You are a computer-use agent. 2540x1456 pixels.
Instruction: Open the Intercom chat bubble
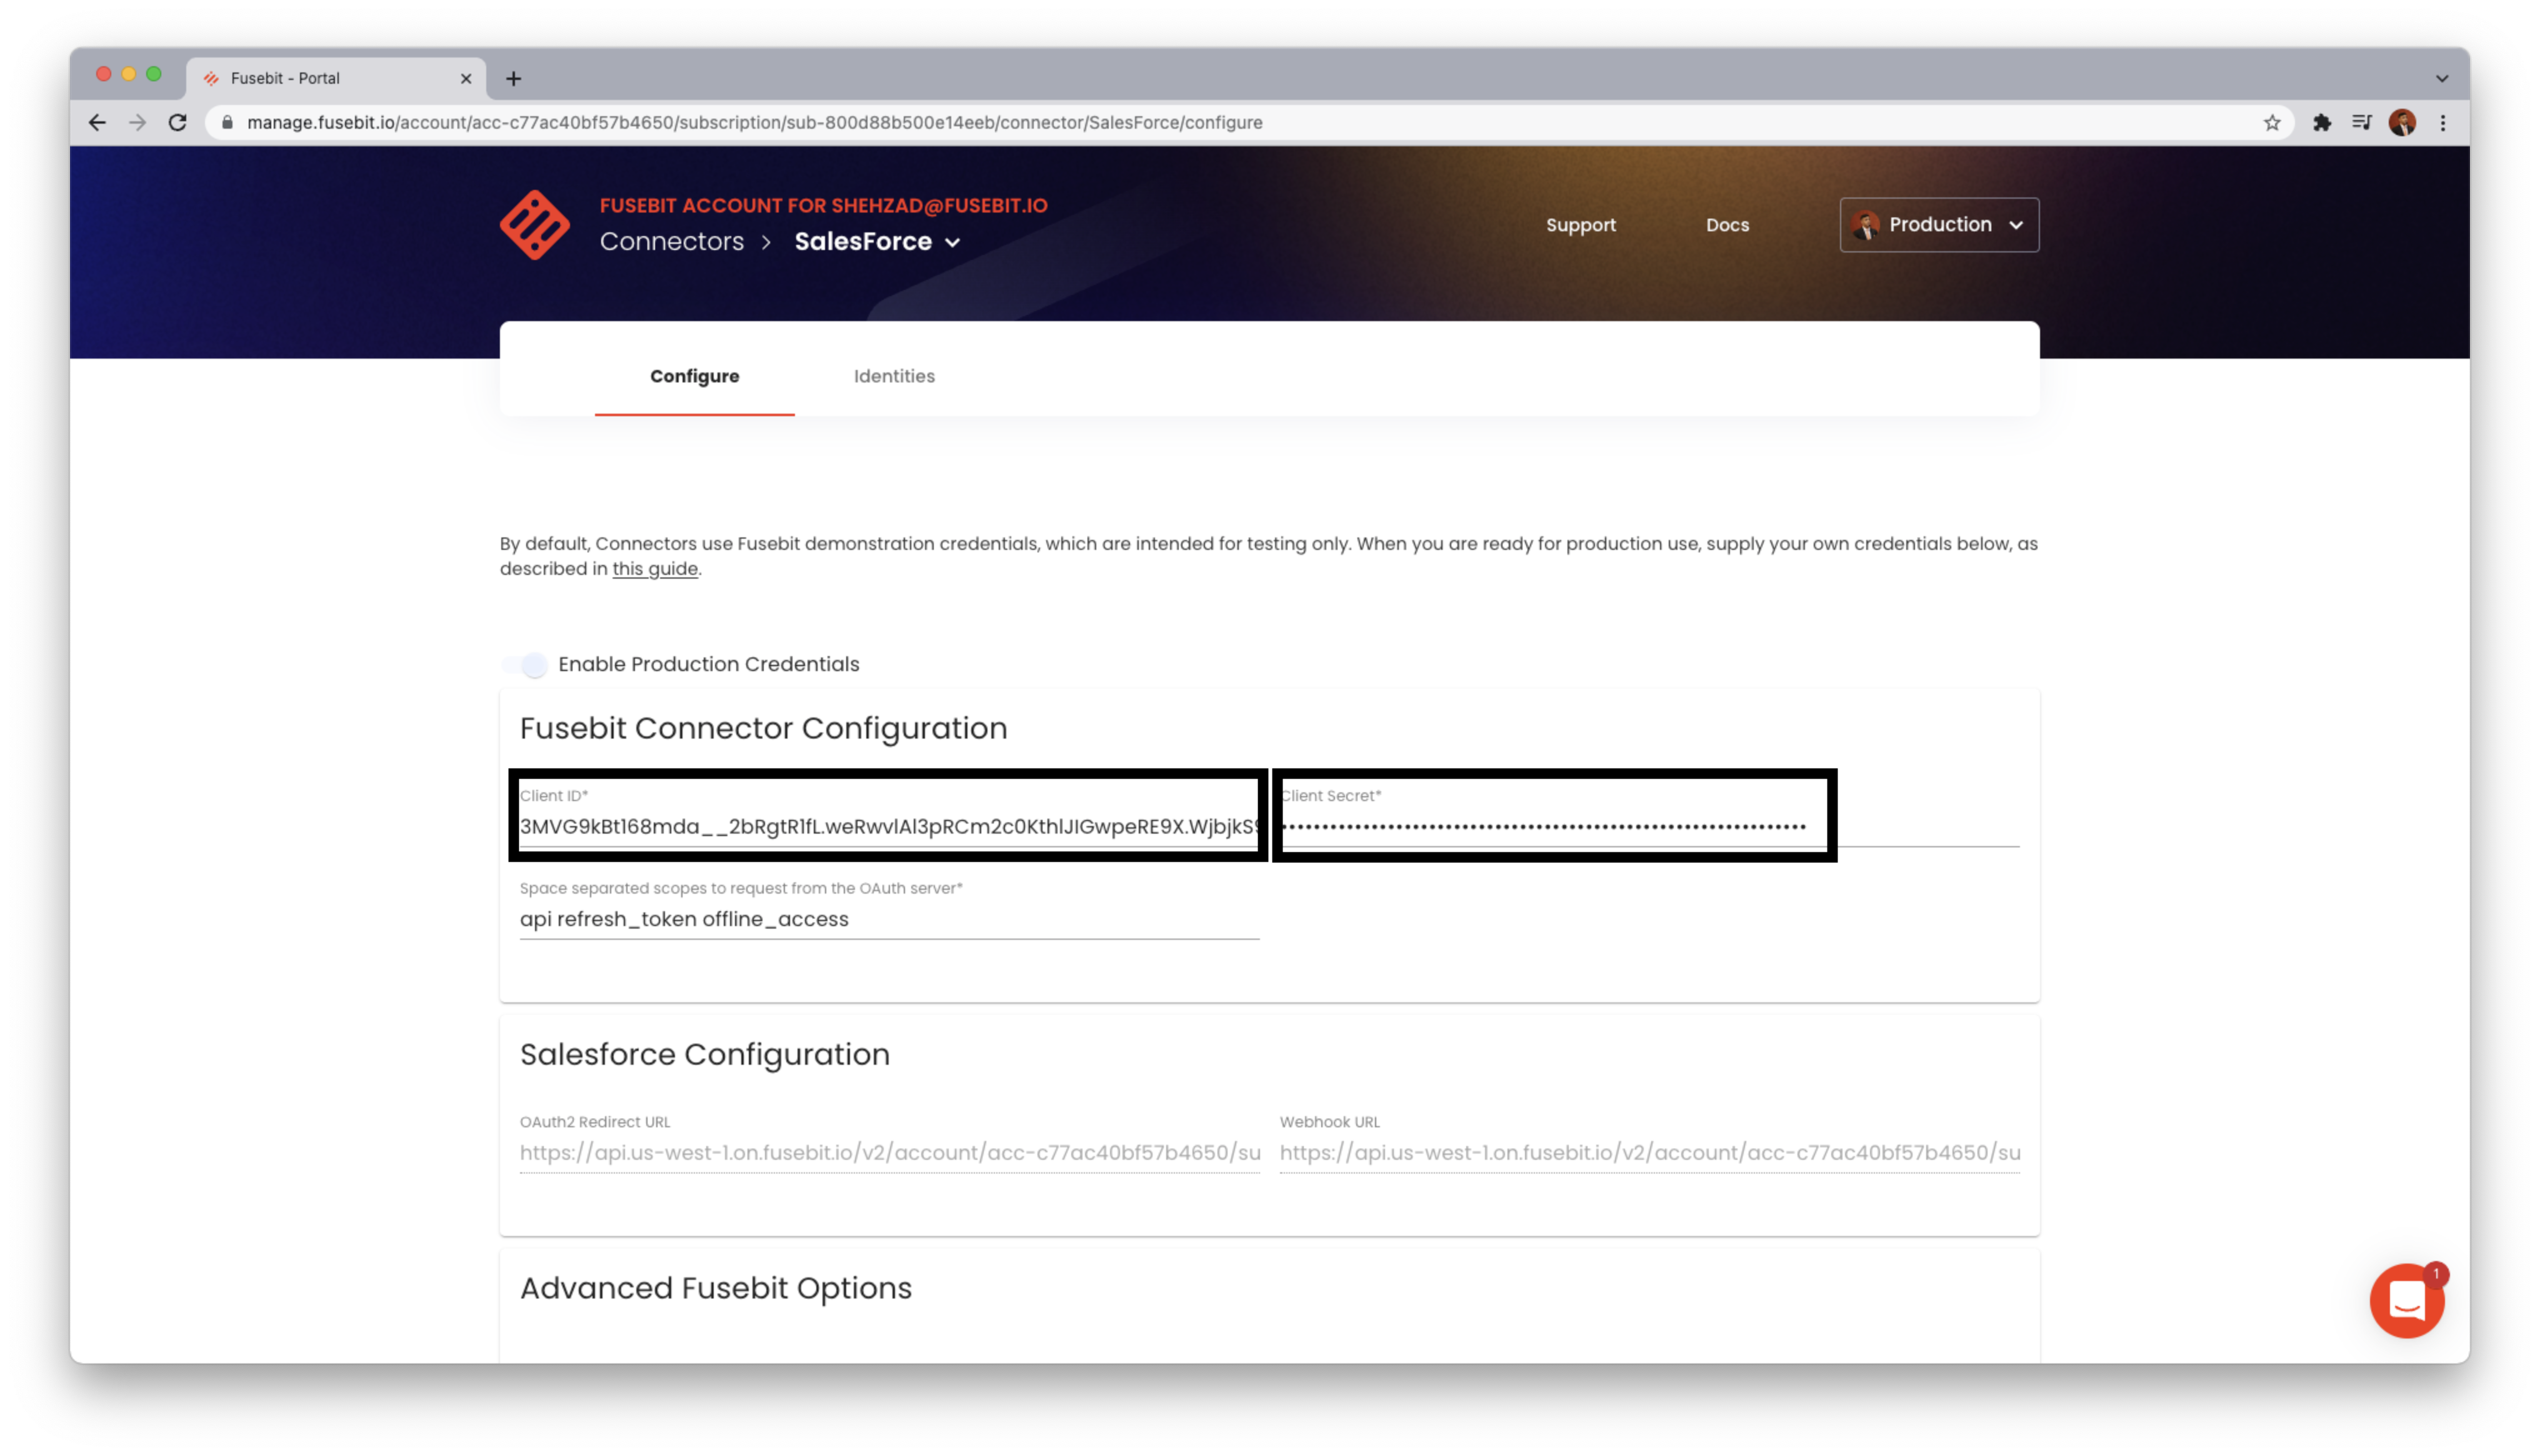pos(2406,1300)
